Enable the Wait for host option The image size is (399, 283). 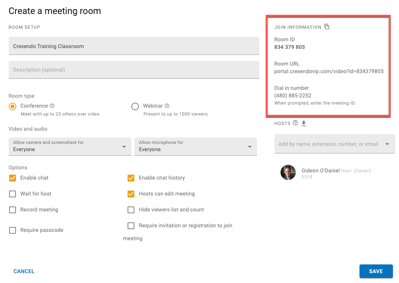coord(13,194)
